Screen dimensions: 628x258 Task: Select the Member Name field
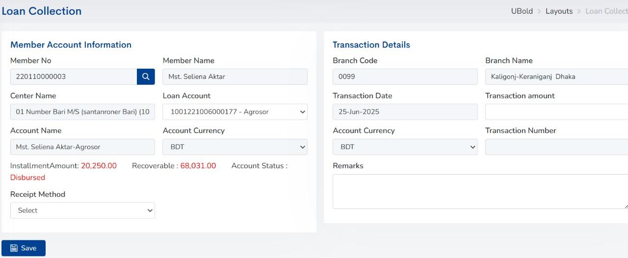235,77
